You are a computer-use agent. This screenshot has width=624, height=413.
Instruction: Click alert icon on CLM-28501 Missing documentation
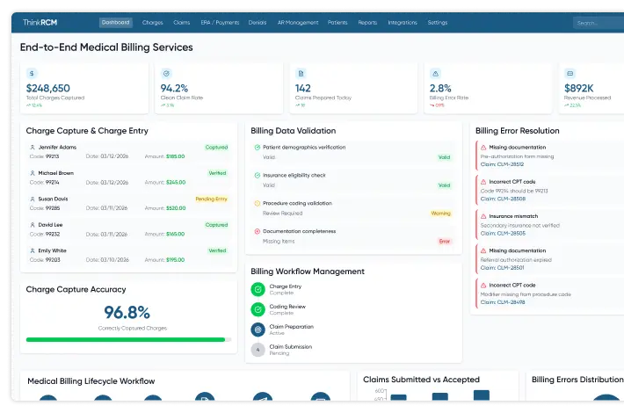[483, 250]
